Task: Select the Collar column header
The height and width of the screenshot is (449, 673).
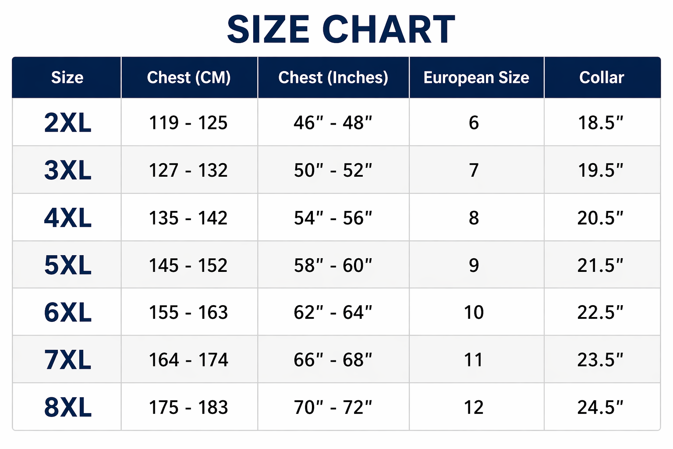Action: pyautogui.click(x=602, y=78)
